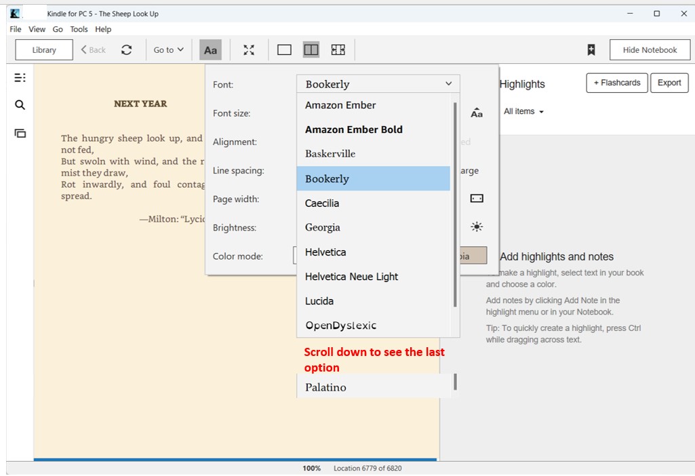Click the page width icon in settings panel
Viewport: 695px width, 476px height.
(477, 198)
